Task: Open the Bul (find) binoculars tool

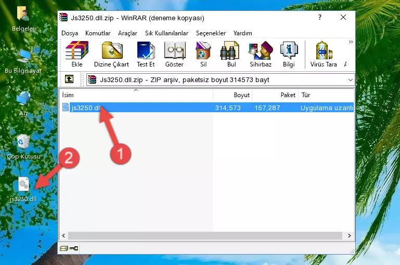Action: 231,54
